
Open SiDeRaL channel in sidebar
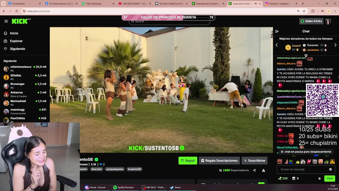pos(25,77)
